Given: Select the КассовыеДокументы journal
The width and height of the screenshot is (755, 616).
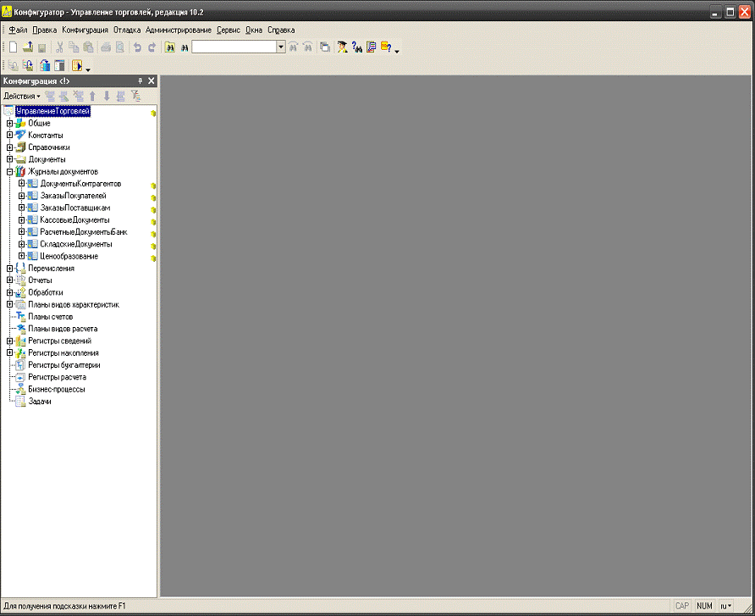Looking at the screenshot, I should 74,219.
